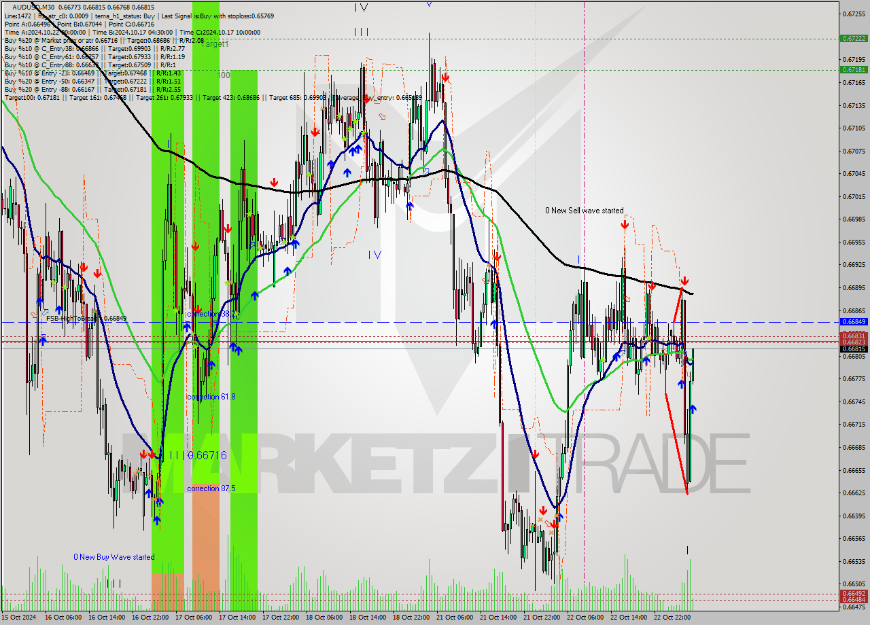Click the '18 Oct 22:00' time axis label
This screenshot has height=625, width=870.
pos(411,618)
